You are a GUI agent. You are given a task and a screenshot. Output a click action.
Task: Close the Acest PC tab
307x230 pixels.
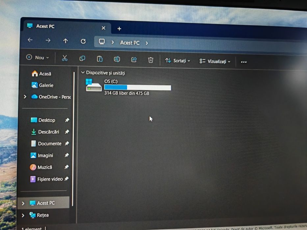(x=104, y=28)
